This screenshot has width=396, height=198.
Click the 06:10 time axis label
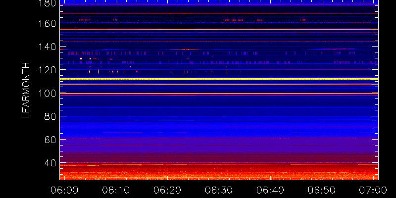point(116,190)
